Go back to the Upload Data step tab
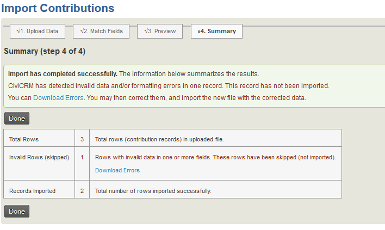Screen dimensions: 385x230 pyautogui.click(x=38, y=31)
